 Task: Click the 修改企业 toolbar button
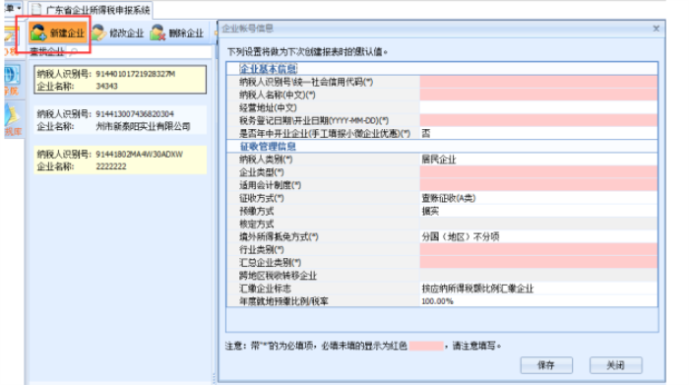point(118,32)
